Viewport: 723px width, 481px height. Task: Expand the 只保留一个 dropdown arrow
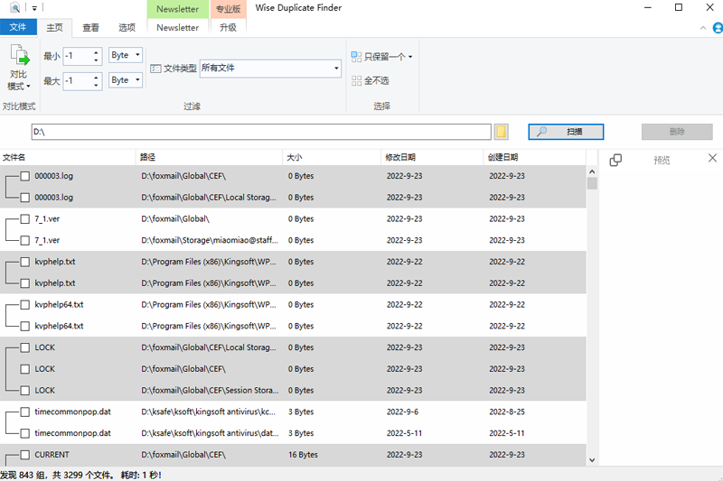click(410, 57)
